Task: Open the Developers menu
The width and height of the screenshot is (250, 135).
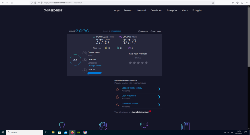Action: tap(157, 10)
